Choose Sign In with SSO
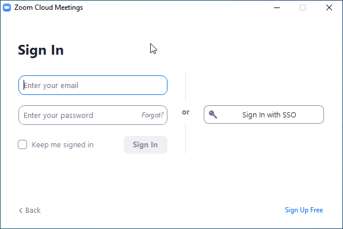The image size is (343, 229). pos(264,114)
